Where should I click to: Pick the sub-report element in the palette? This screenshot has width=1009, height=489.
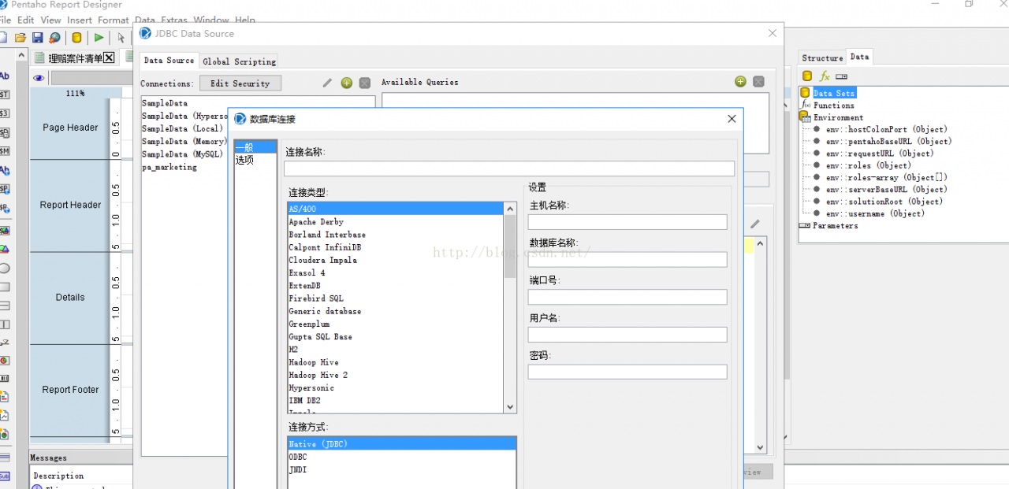[5, 476]
